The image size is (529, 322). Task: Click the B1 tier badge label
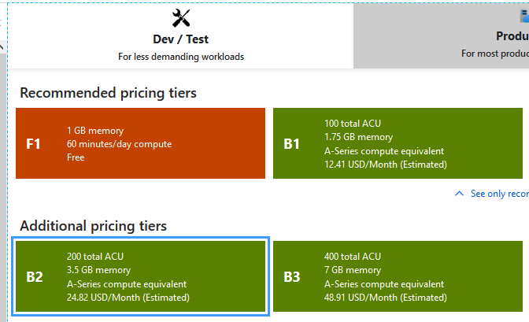click(291, 144)
